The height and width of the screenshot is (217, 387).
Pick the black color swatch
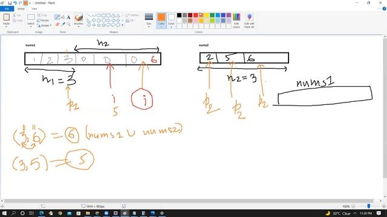179,15
